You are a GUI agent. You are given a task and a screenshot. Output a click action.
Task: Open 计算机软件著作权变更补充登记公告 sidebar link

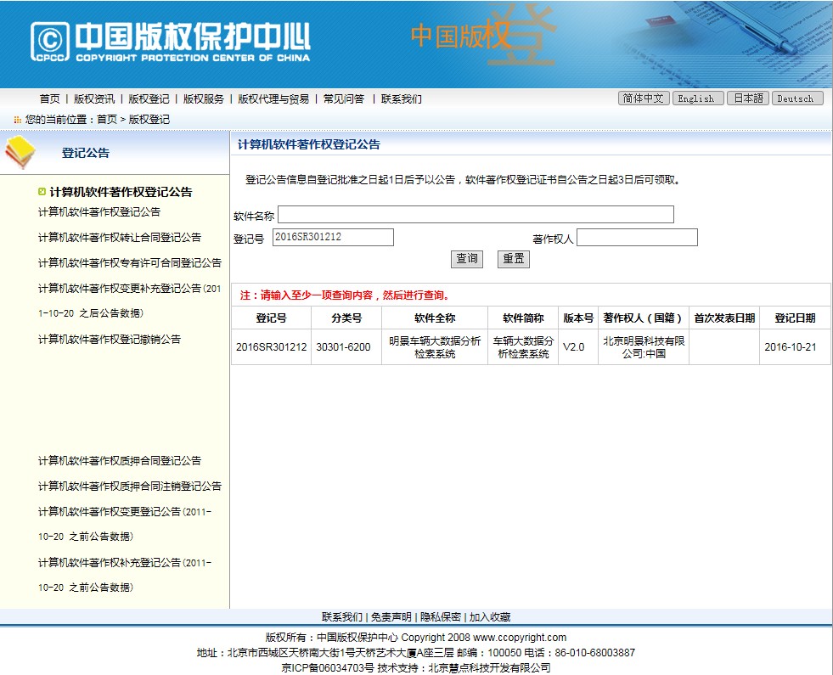click(130, 301)
